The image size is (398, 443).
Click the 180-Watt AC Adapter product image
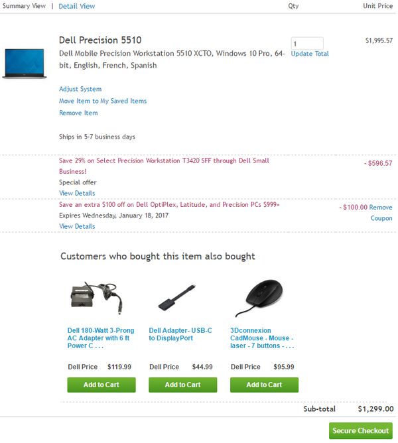pyautogui.click(x=101, y=298)
